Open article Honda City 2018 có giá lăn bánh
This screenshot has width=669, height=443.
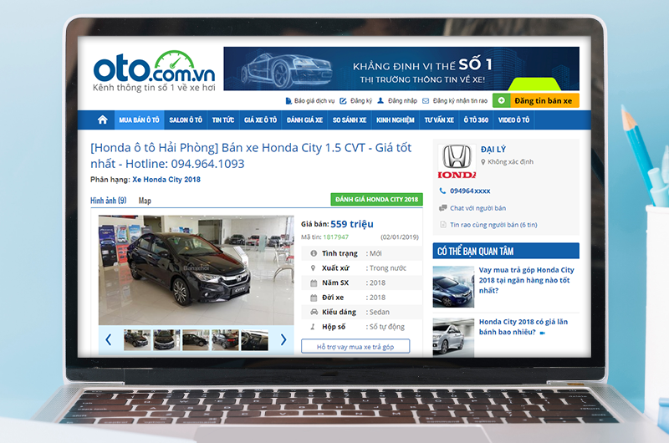coord(523,327)
